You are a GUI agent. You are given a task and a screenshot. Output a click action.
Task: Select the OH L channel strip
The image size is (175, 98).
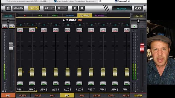52,96
